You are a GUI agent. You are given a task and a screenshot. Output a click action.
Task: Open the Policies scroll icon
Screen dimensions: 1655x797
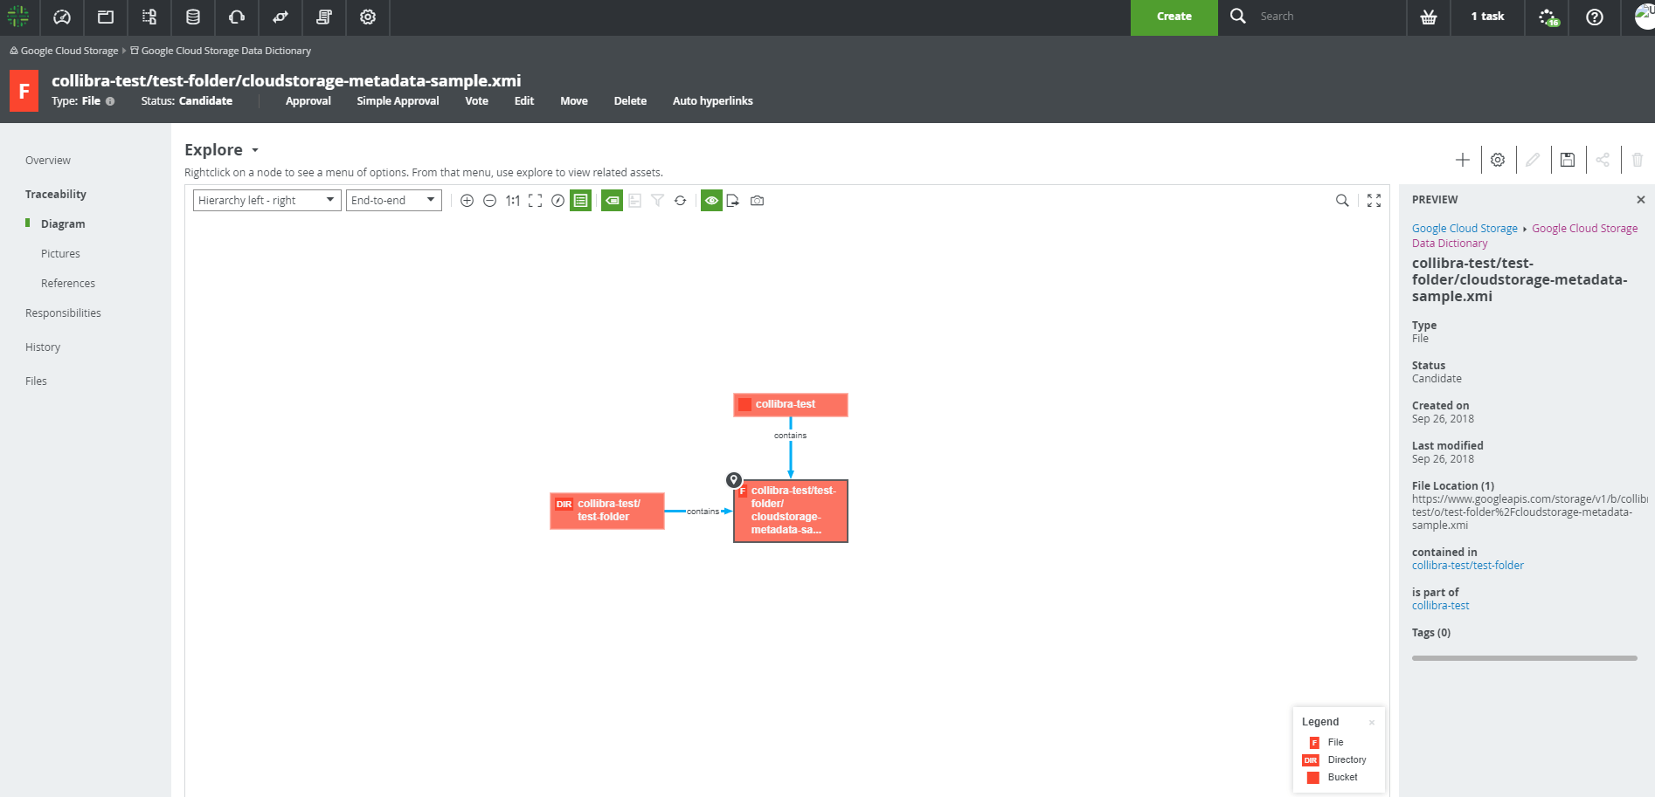324,17
